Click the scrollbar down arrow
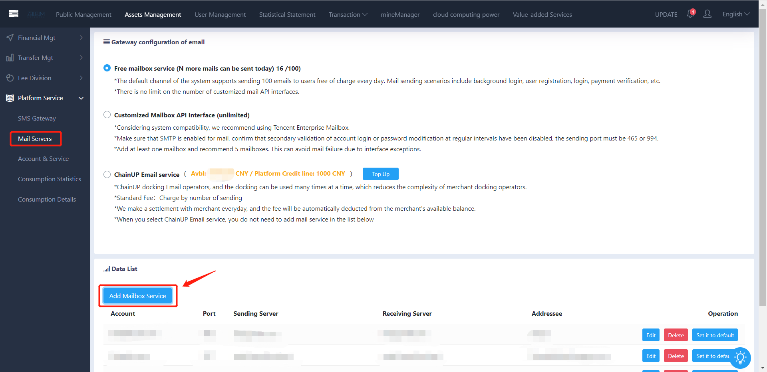The width and height of the screenshot is (767, 372). pyautogui.click(x=763, y=368)
